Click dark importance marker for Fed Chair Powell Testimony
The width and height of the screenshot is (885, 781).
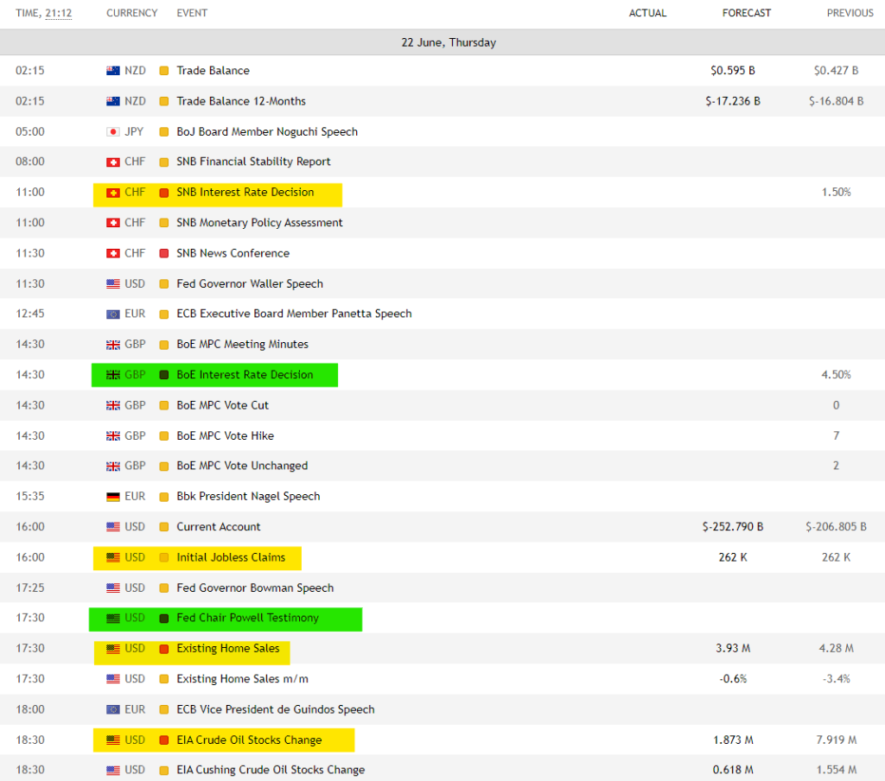pyautogui.click(x=163, y=619)
